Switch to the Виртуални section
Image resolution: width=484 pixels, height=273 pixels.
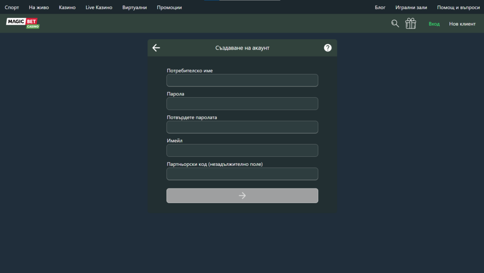(x=134, y=8)
